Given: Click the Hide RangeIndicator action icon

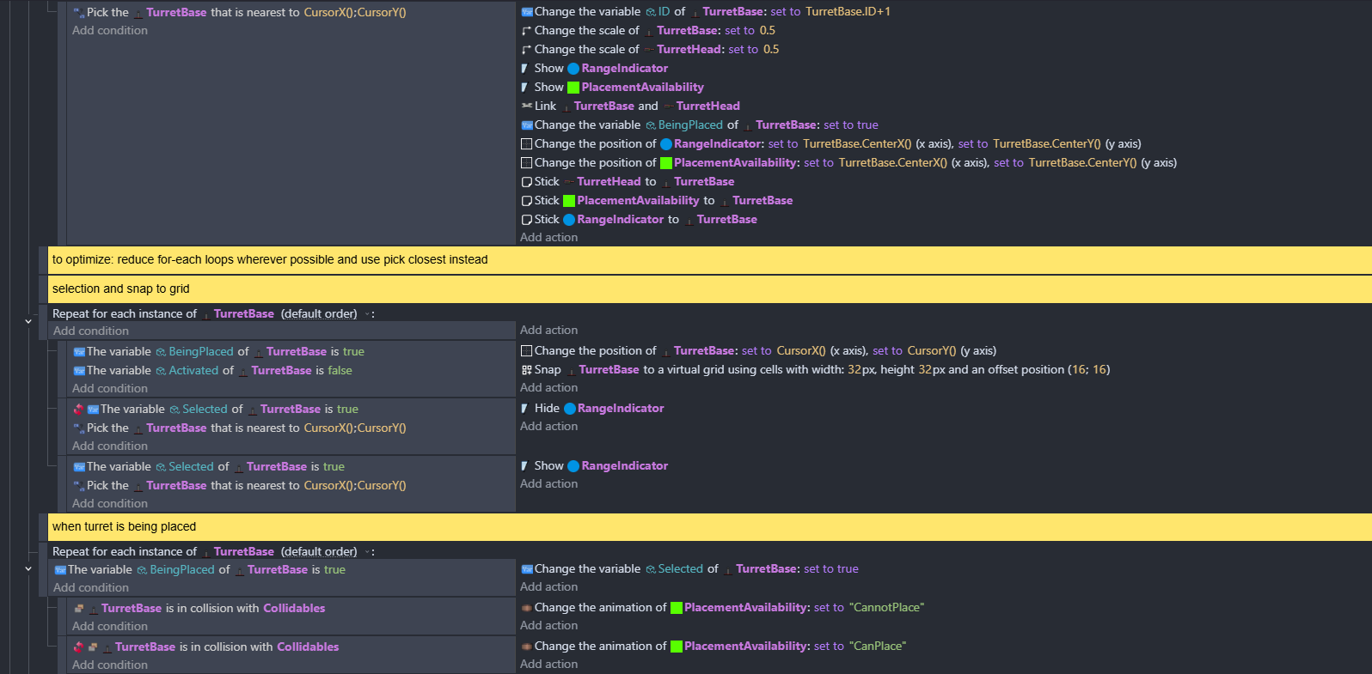Looking at the screenshot, I should click(525, 409).
